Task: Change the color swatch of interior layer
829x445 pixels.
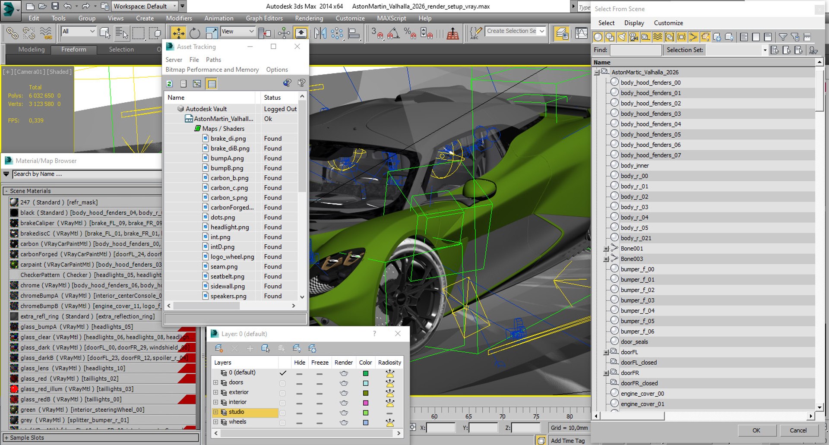Action: pos(365,403)
